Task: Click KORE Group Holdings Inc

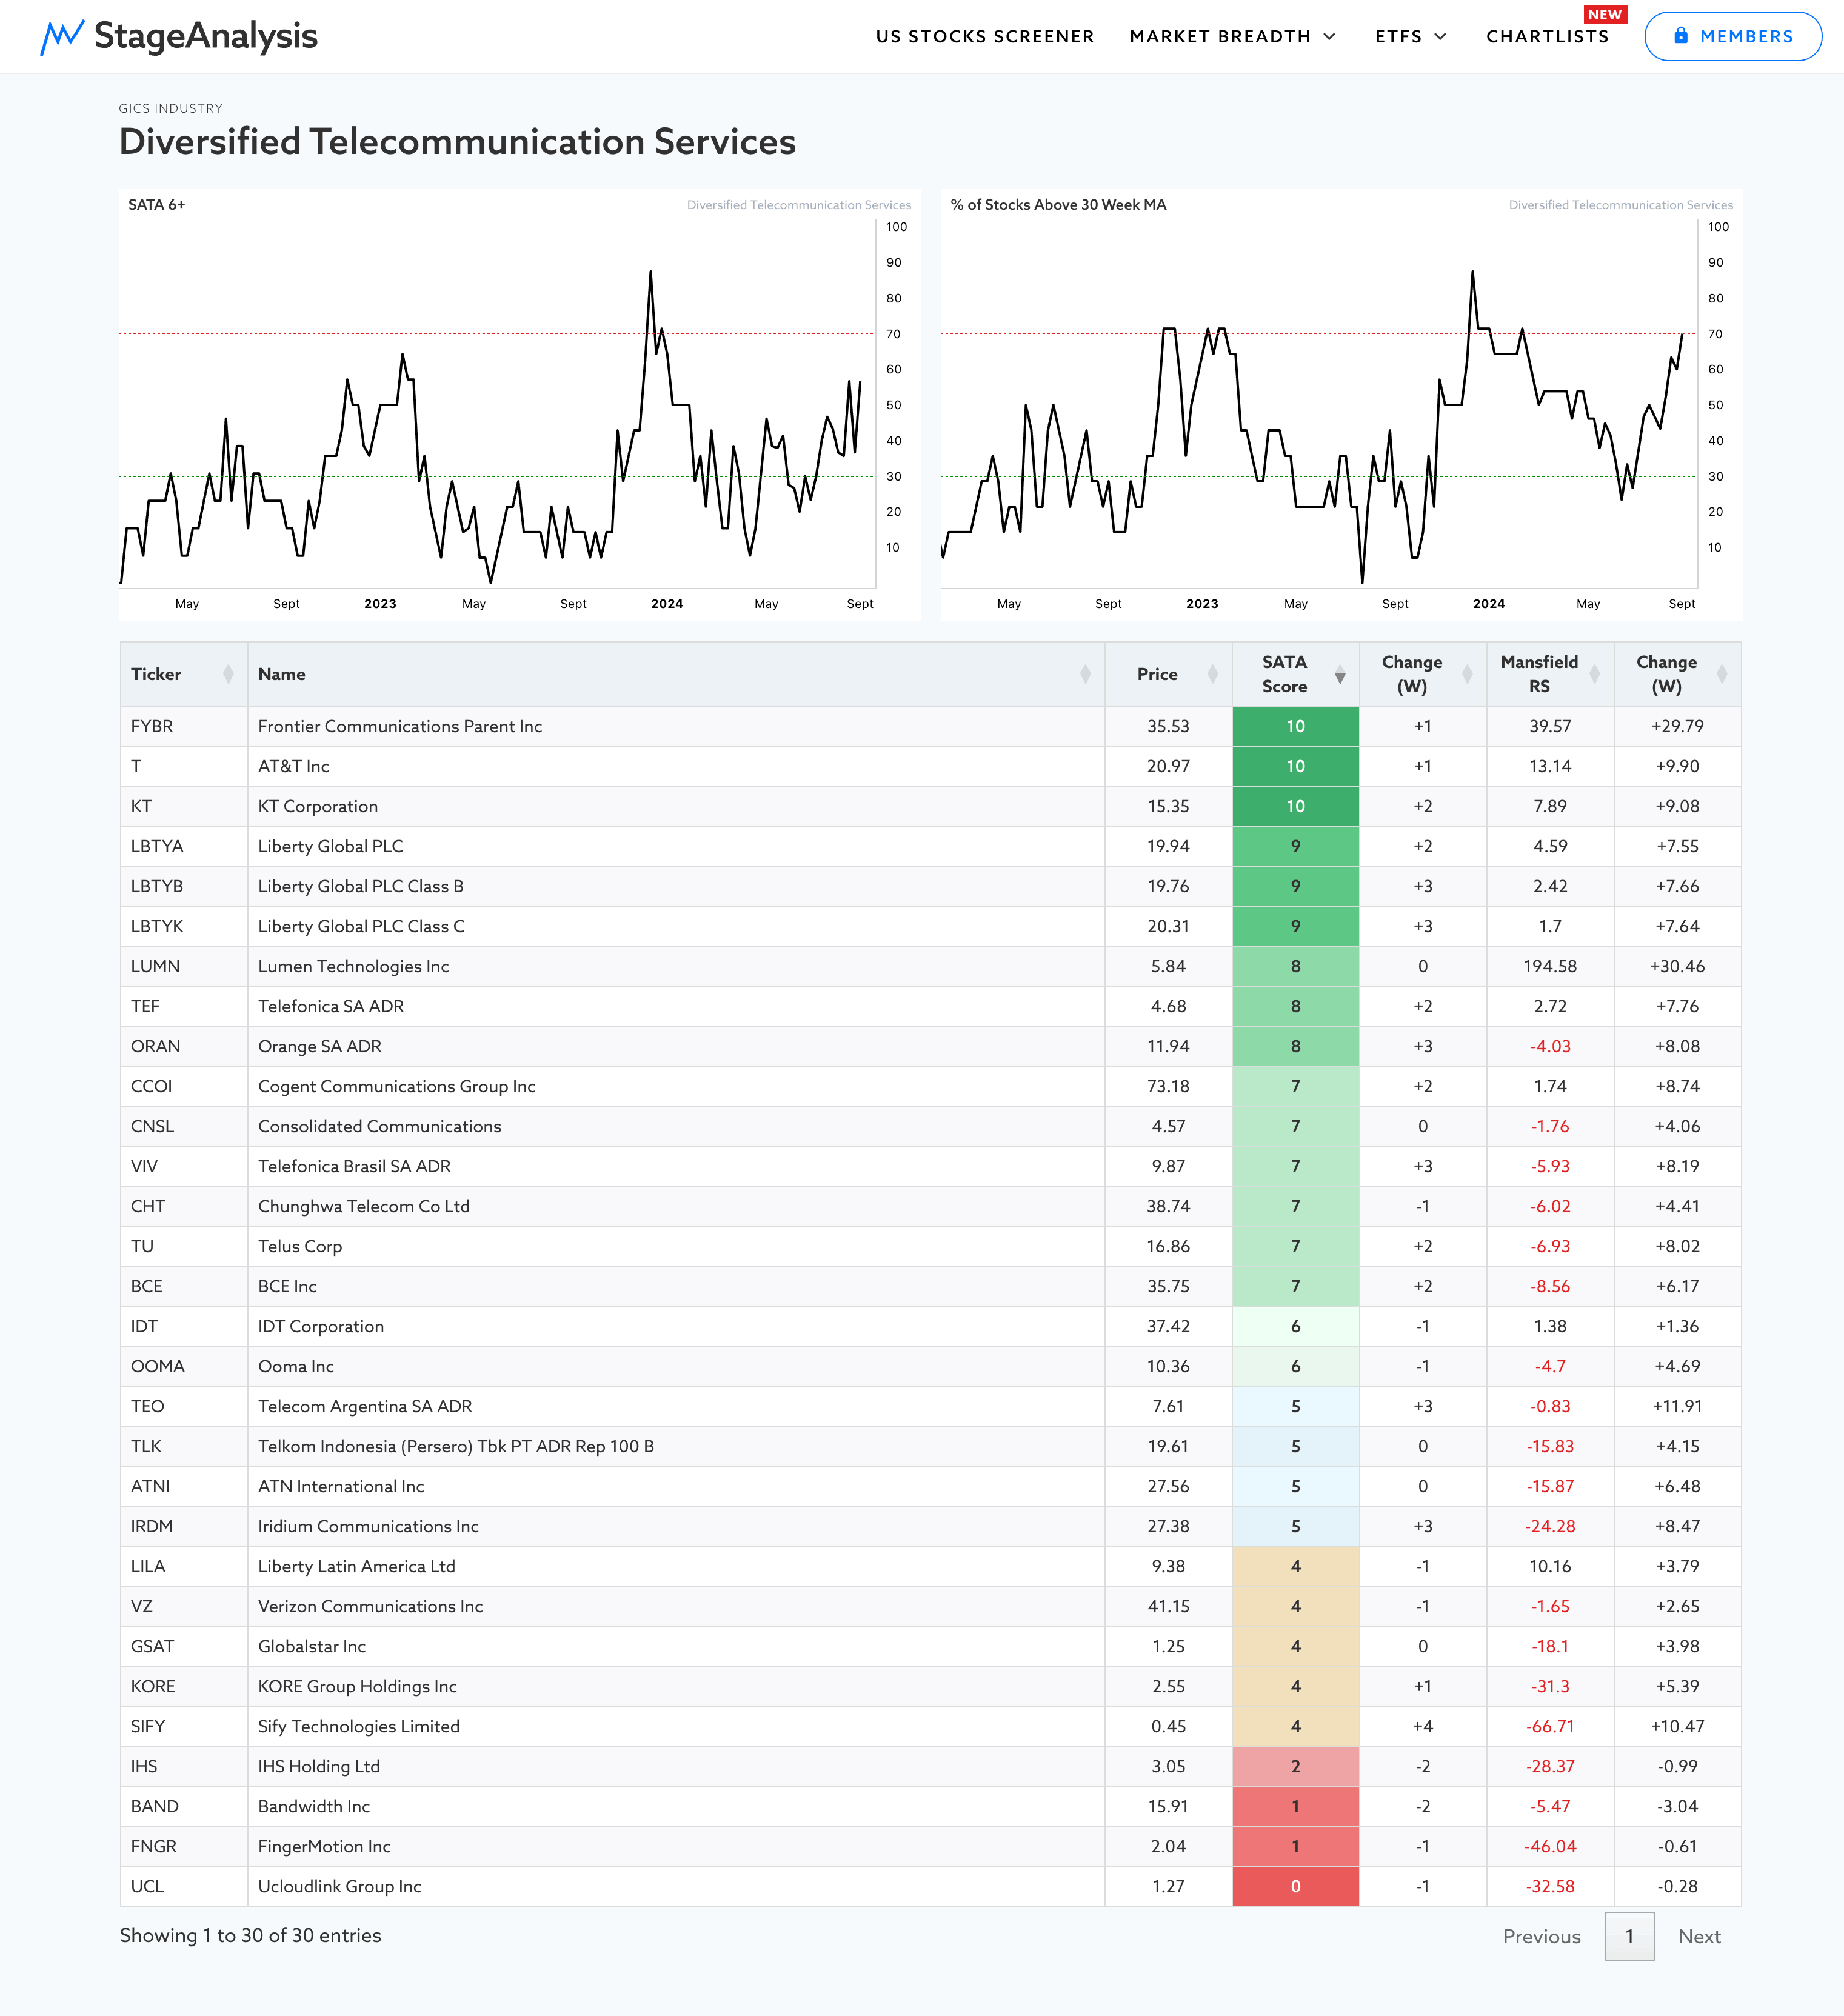Action: click(x=357, y=1686)
